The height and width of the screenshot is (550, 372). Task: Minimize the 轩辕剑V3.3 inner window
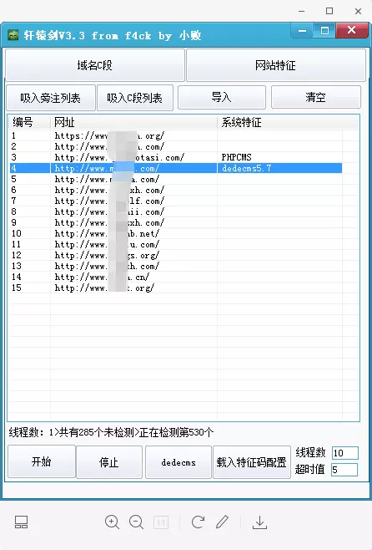303,31
